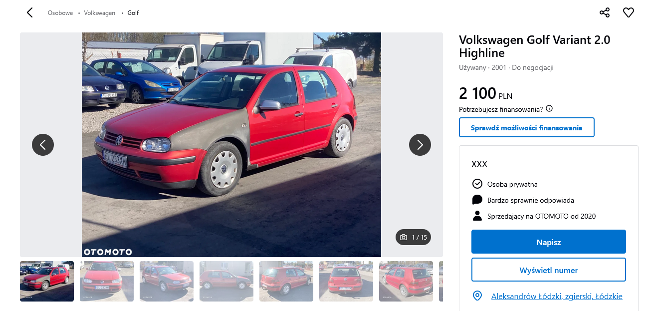Open the Aleksandrów Łódzki location link
This screenshot has width=647, height=311.
(557, 296)
